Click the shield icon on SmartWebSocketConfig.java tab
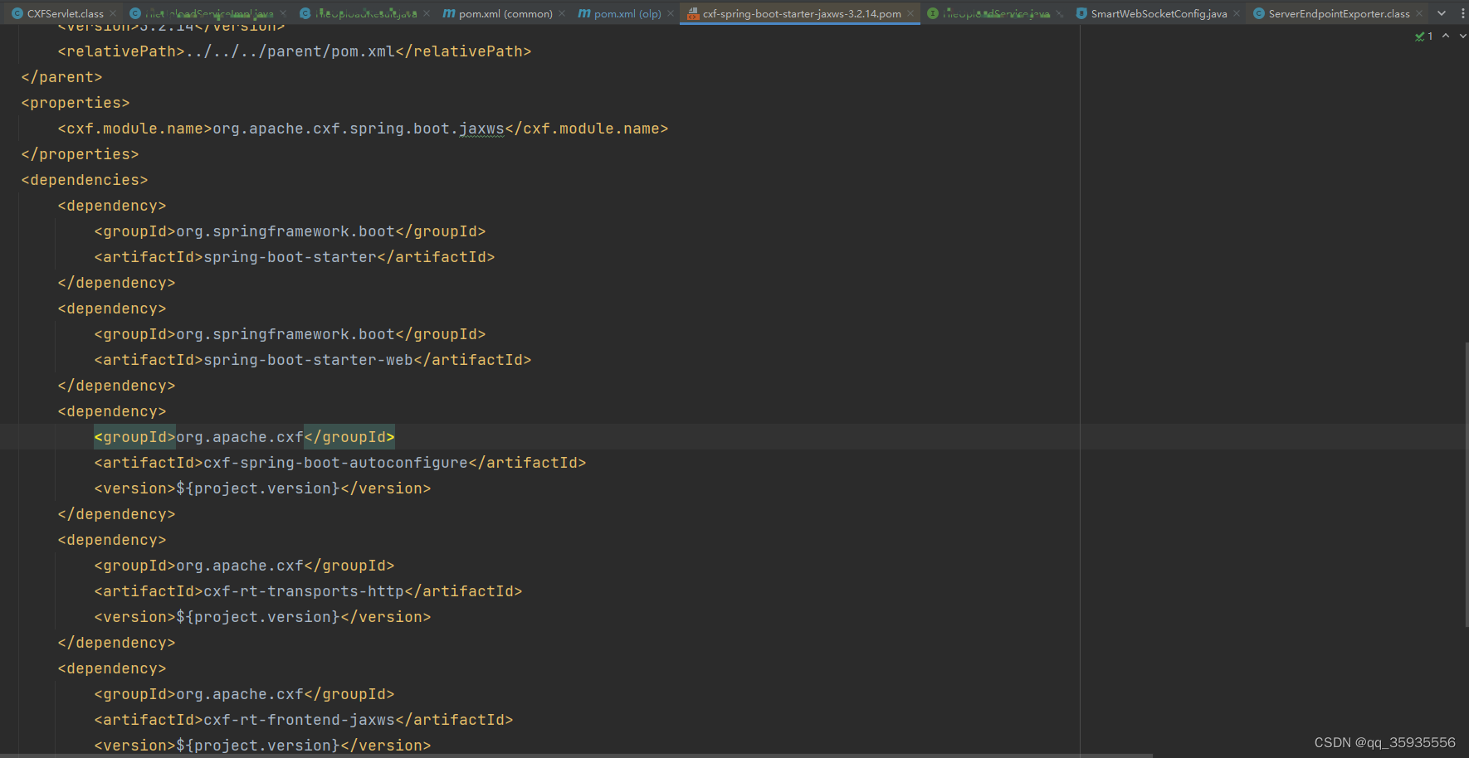 (x=1082, y=13)
